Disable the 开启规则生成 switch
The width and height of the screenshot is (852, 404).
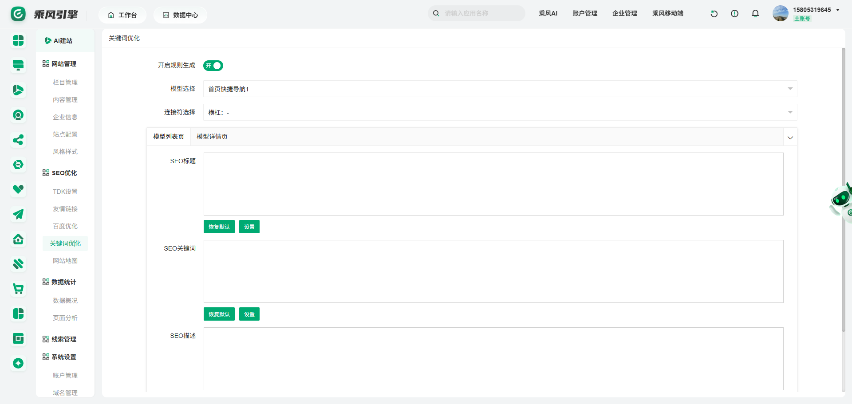(x=213, y=66)
